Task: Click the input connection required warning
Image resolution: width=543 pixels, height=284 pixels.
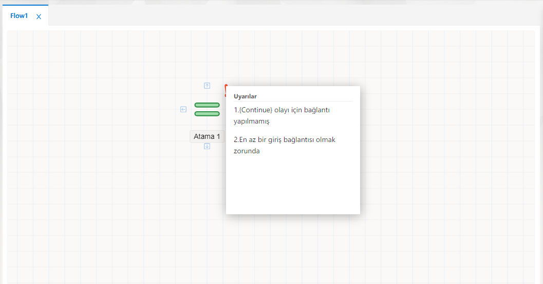Action: point(284,145)
